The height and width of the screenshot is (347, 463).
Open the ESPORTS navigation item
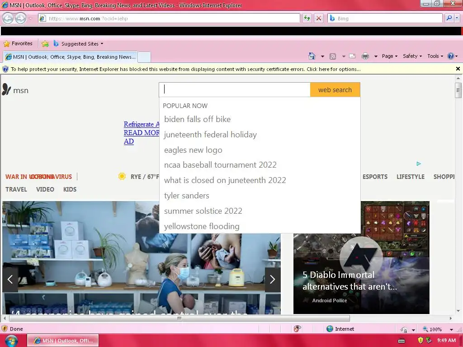[x=375, y=177]
